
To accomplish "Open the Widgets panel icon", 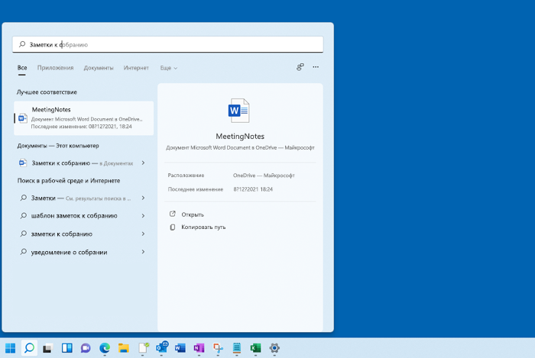I will pos(67,348).
